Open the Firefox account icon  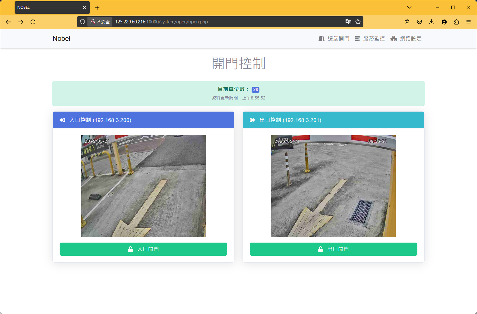(x=444, y=22)
